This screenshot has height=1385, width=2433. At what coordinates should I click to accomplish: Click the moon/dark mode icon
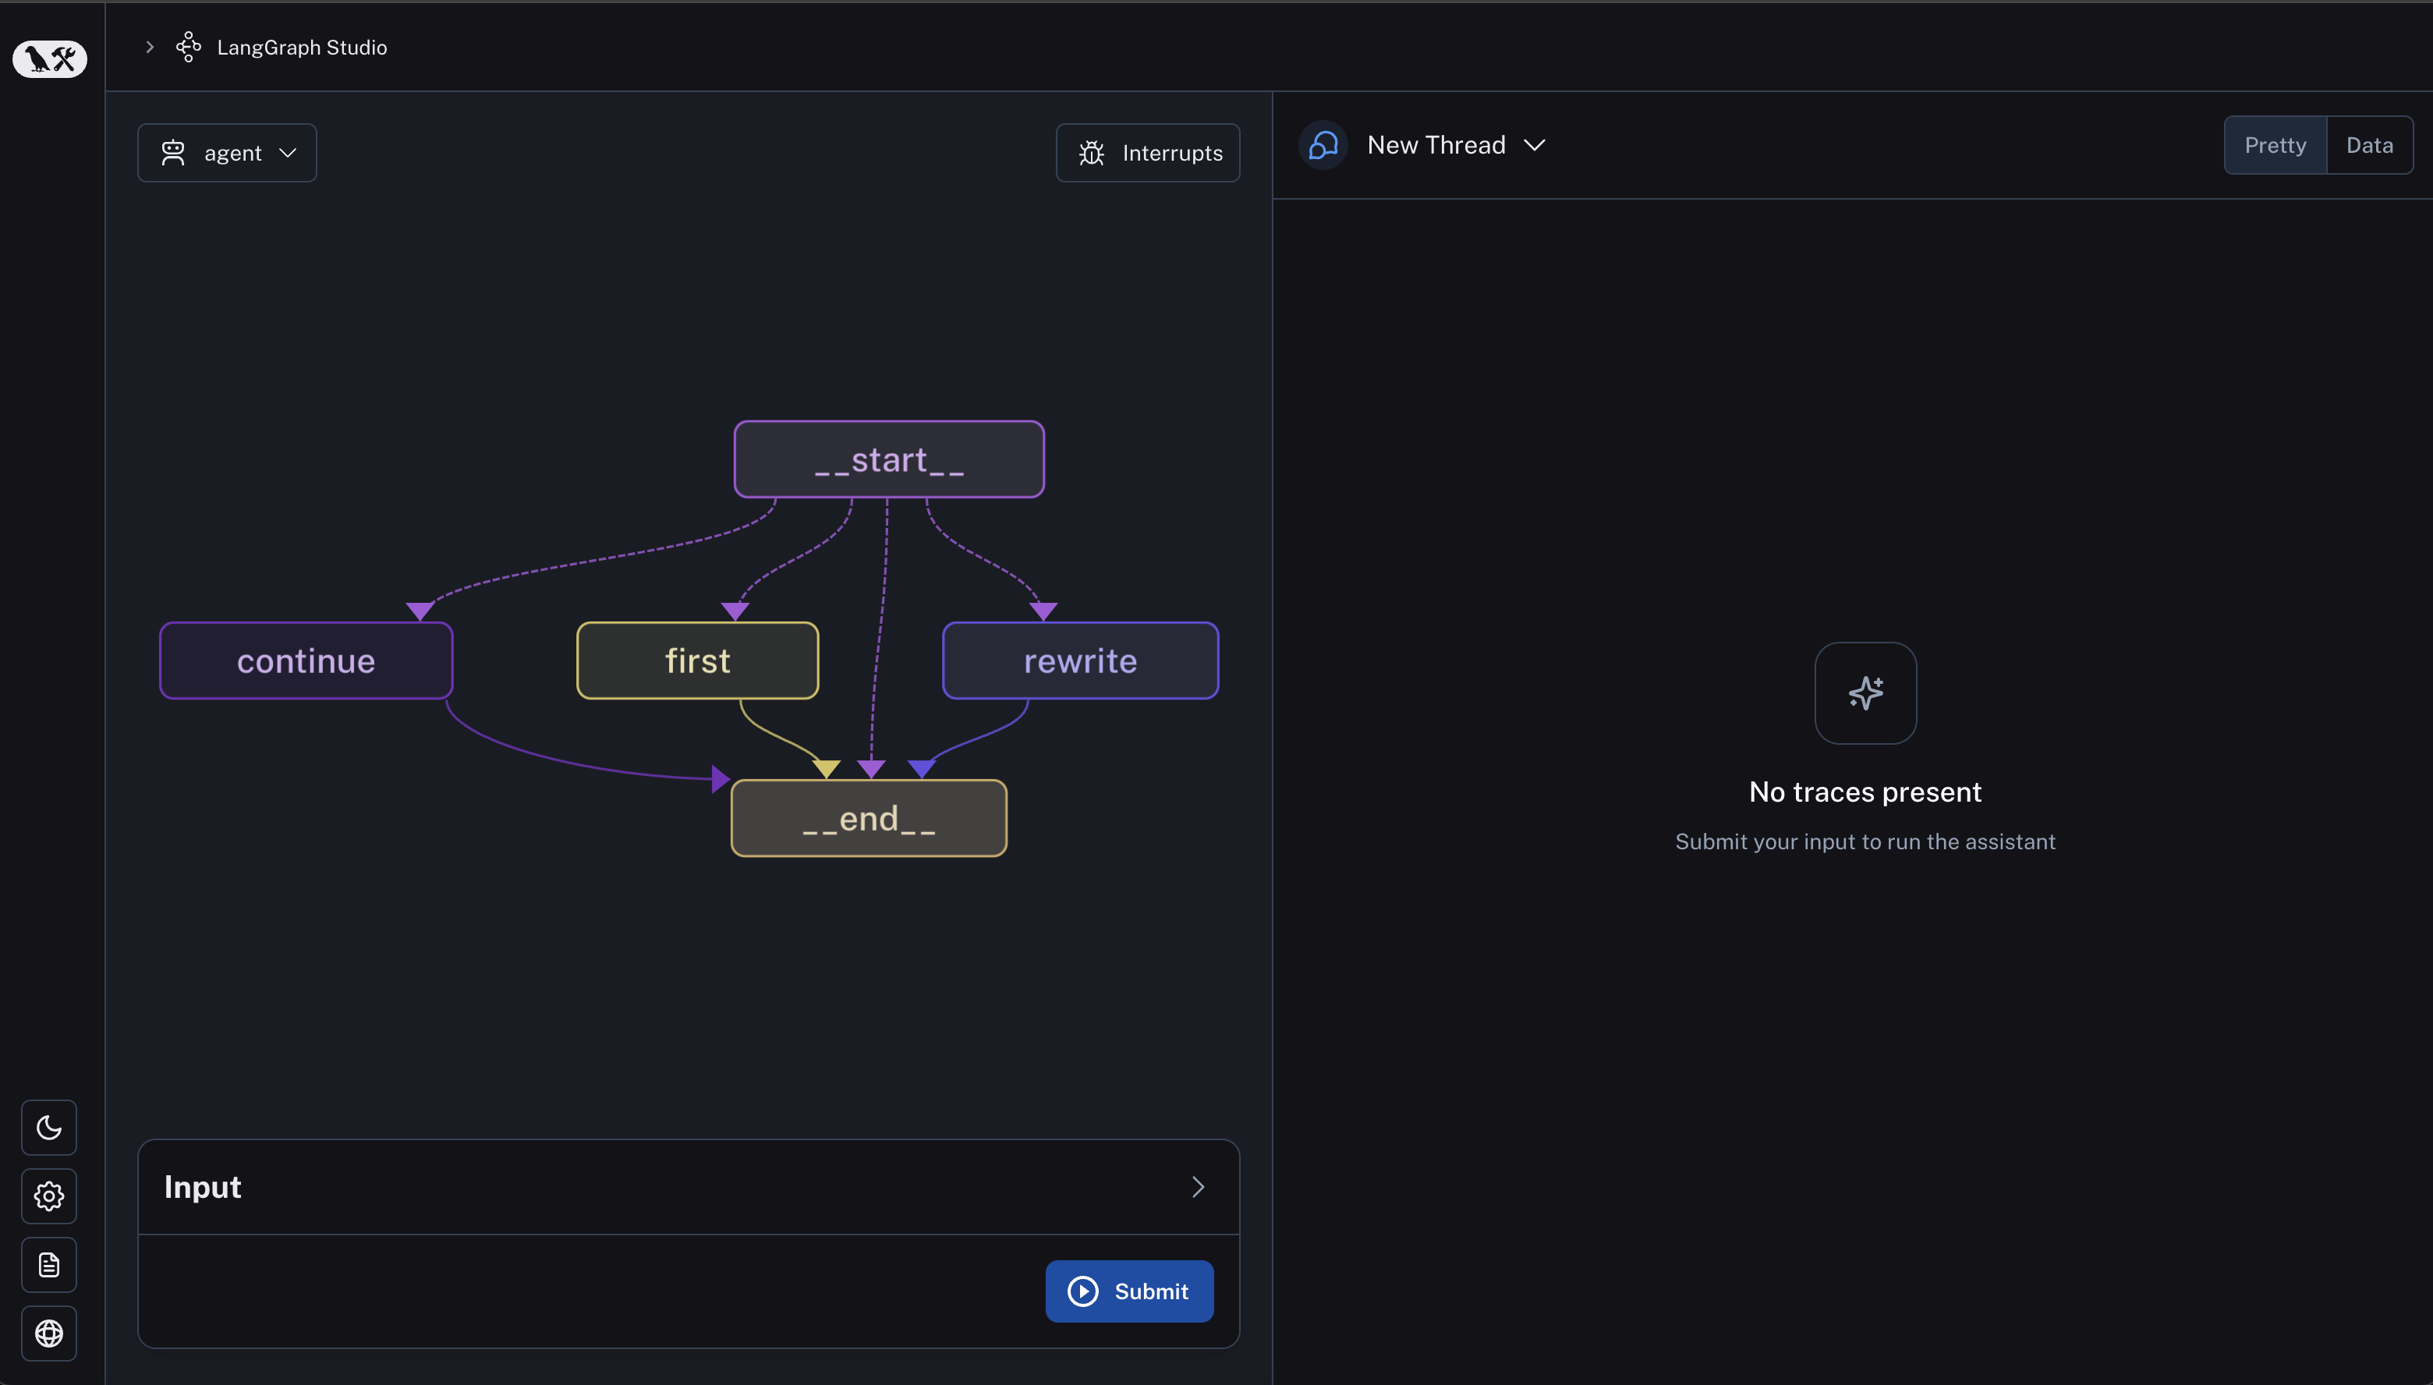pos(48,1126)
